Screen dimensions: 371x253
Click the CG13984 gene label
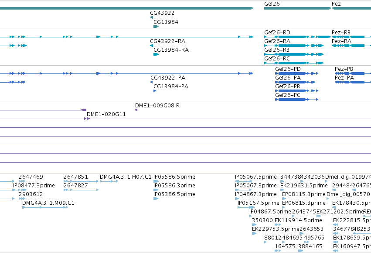[x=166, y=22]
